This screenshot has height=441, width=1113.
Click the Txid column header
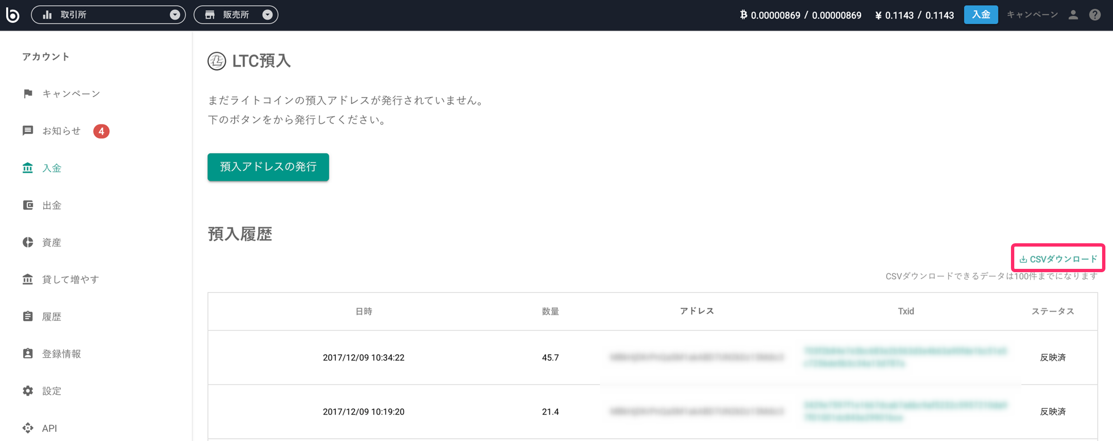pyautogui.click(x=906, y=311)
